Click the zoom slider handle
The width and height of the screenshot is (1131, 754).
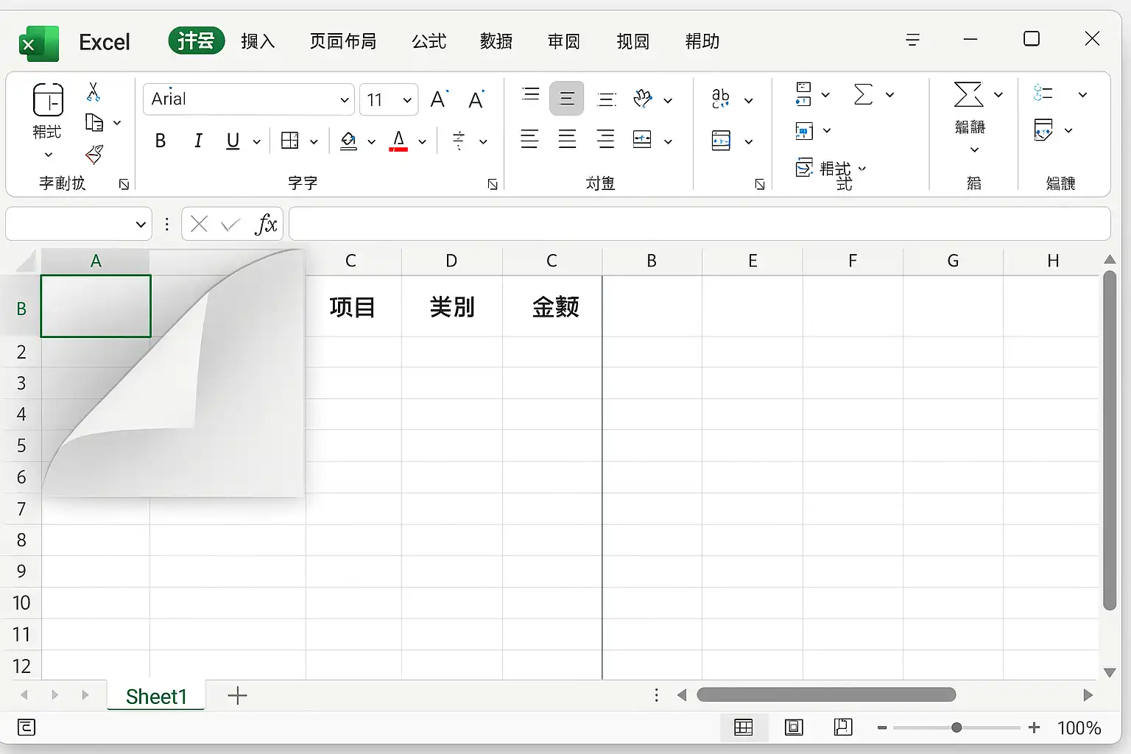point(956,727)
